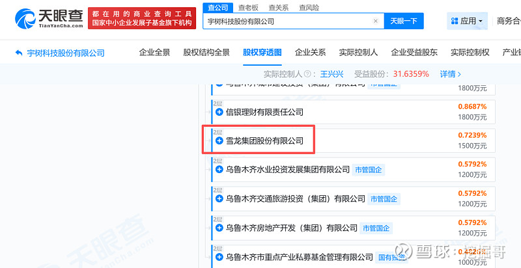521x268 pixels.
Task: Open the 股权结构全景 tab
Action: pos(206,53)
